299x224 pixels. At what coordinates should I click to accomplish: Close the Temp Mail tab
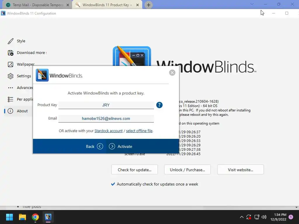point(68,5)
